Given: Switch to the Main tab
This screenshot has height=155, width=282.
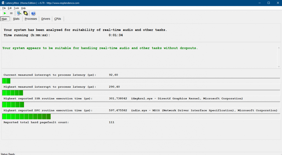Looking at the screenshot, I should pyautogui.click(x=5, y=19).
